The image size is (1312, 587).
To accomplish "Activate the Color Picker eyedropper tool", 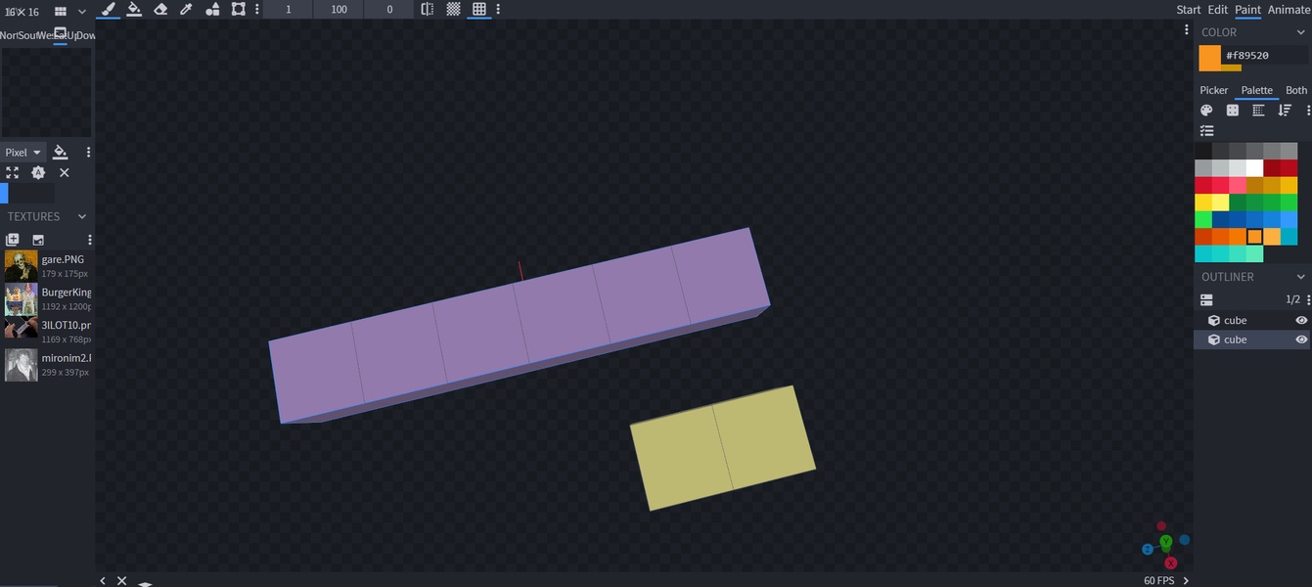I will pyautogui.click(x=186, y=9).
